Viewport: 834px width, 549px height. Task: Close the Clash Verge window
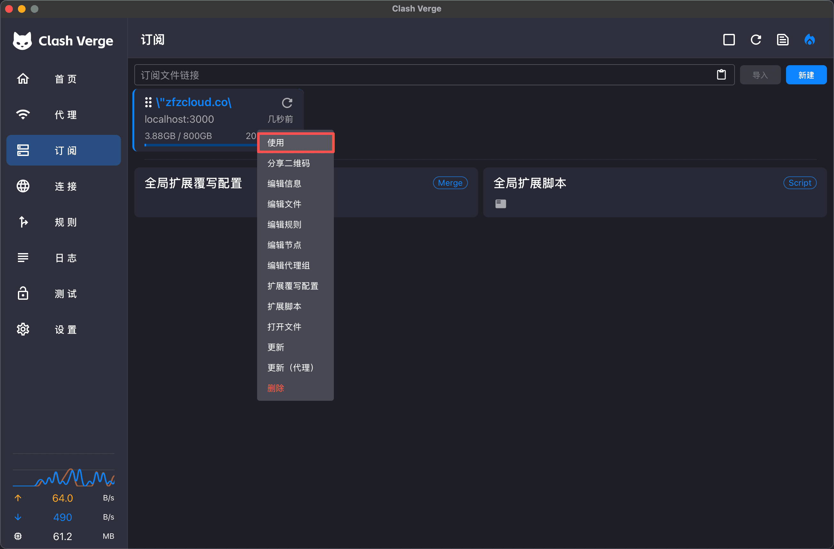pos(9,9)
